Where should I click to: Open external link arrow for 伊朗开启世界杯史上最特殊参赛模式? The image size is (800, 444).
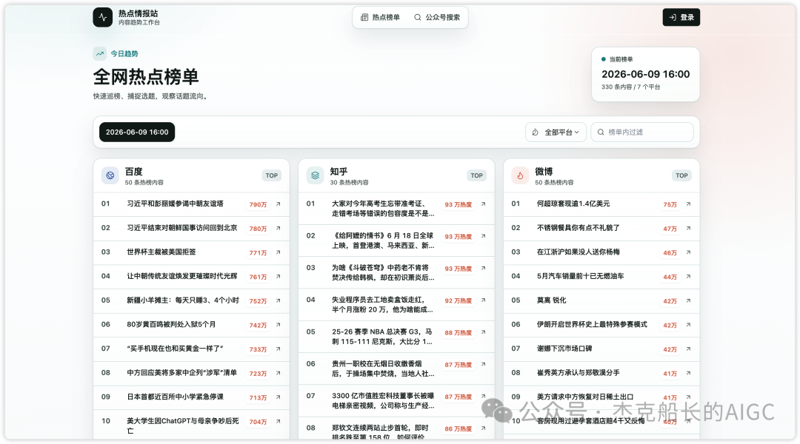pyautogui.click(x=688, y=325)
